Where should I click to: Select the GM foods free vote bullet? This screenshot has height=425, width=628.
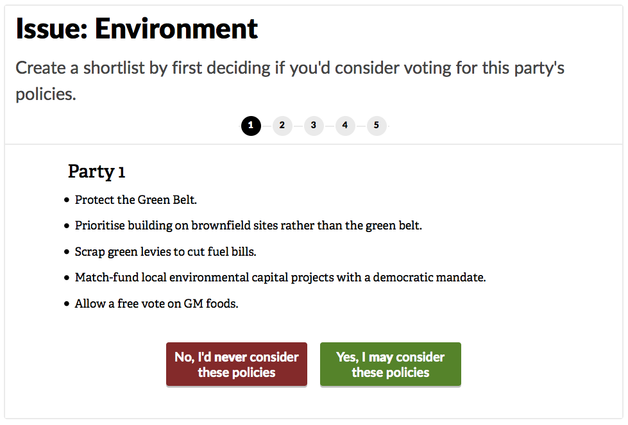(157, 303)
